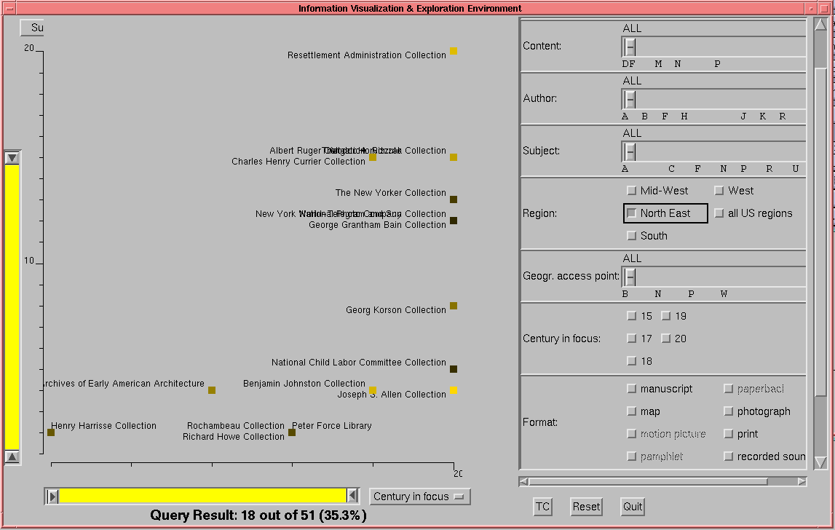Select the Henry Harrisse Collection data point
The width and height of the screenshot is (835, 530).
(51, 432)
